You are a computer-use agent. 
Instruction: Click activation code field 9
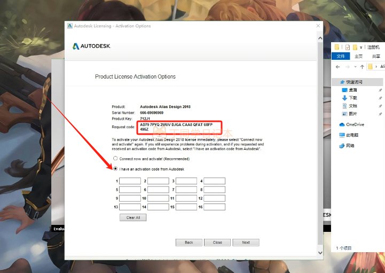[130, 198]
